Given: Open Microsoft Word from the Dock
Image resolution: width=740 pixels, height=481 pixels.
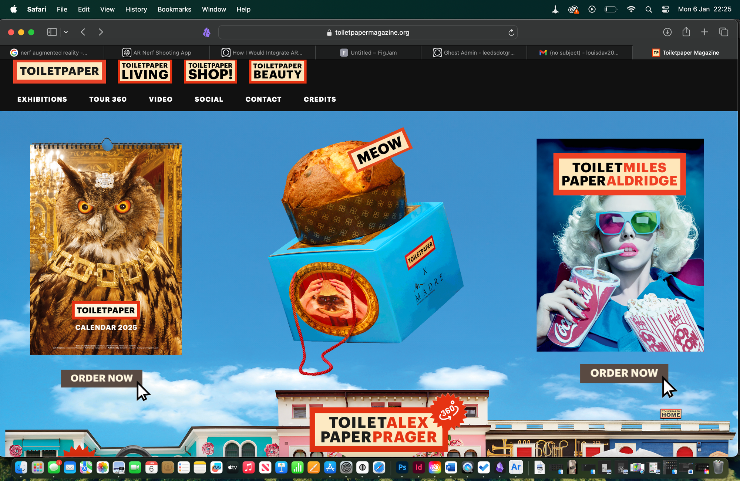Looking at the screenshot, I should tap(451, 468).
